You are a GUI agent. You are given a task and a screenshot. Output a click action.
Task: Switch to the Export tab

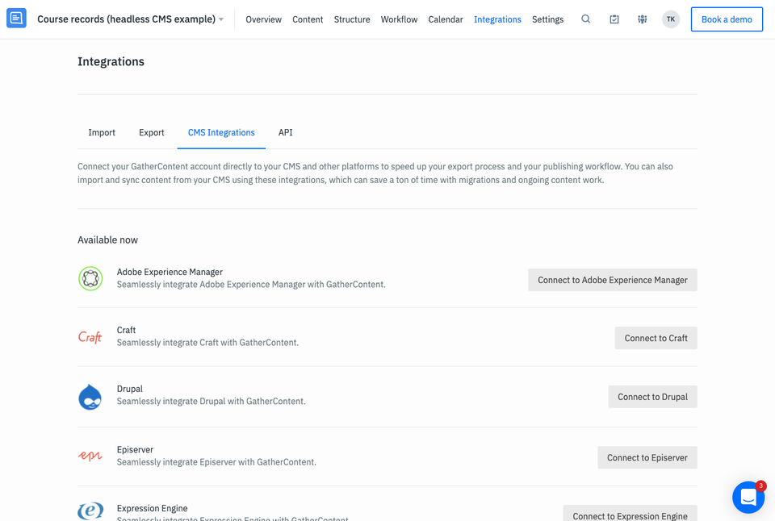[x=151, y=132]
